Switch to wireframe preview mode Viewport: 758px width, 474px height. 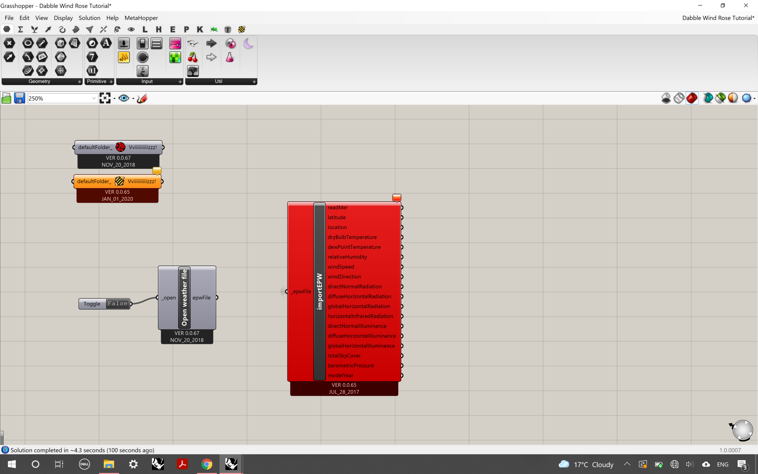(x=679, y=98)
